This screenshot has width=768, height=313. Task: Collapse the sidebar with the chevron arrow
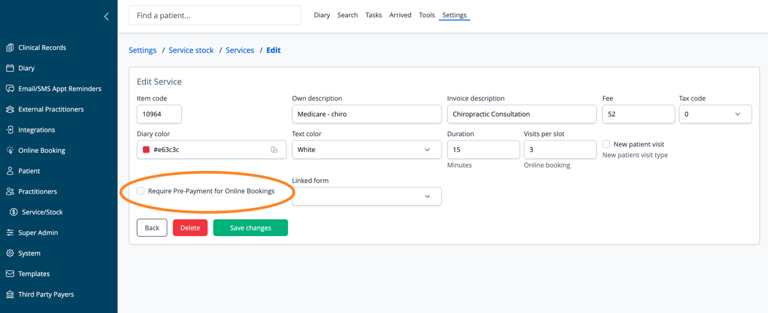coord(106,16)
